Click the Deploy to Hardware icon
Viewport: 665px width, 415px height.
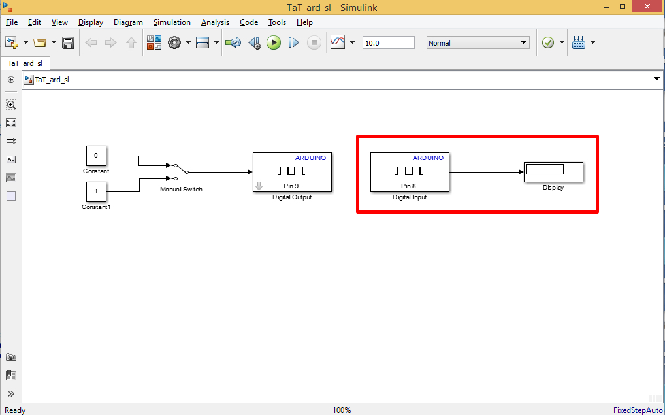579,42
